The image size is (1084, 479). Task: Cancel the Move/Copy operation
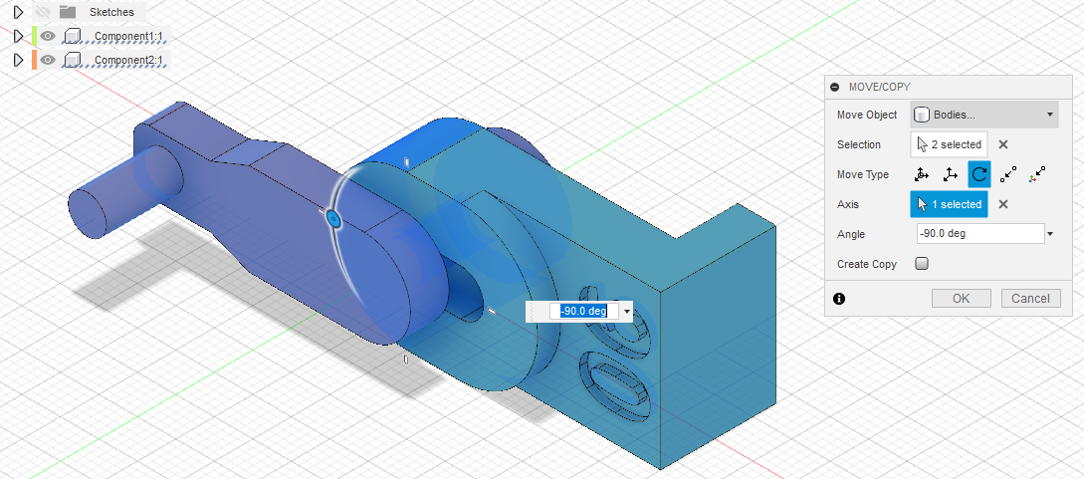(x=1031, y=299)
